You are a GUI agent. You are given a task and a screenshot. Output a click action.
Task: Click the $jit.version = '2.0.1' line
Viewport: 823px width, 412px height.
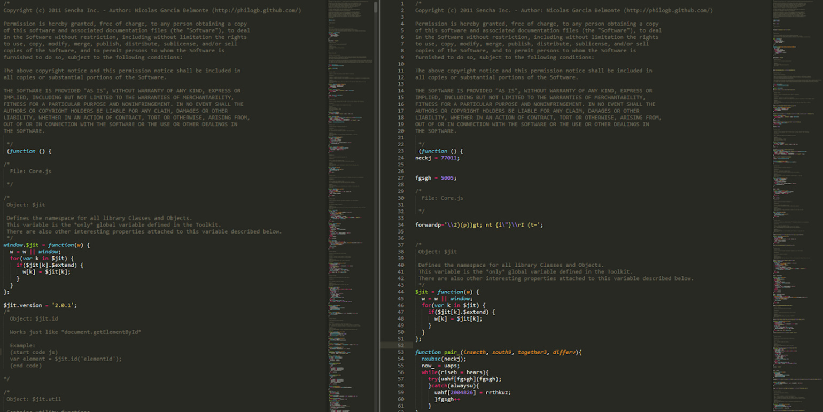coord(40,305)
